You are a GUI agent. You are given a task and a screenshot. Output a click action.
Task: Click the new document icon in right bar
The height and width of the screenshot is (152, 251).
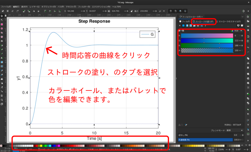coord(248,17)
